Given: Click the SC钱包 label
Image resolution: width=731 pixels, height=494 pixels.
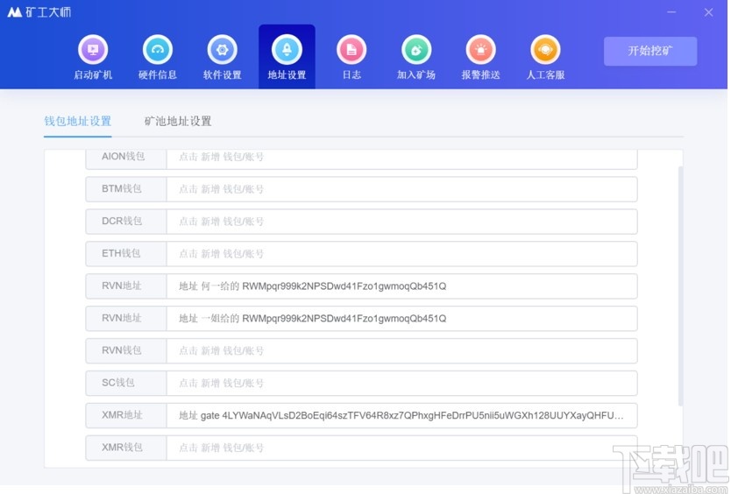Looking at the screenshot, I should coord(118,383).
